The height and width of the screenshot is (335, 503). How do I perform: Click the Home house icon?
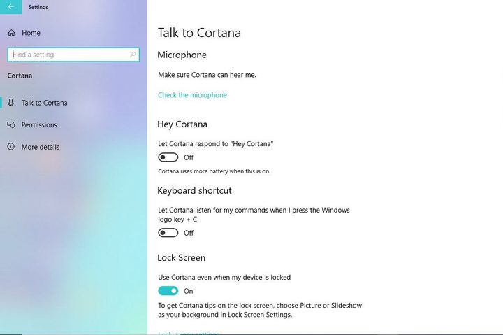(12, 33)
